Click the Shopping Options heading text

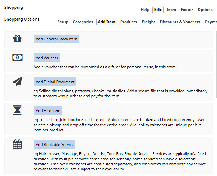[22, 19]
